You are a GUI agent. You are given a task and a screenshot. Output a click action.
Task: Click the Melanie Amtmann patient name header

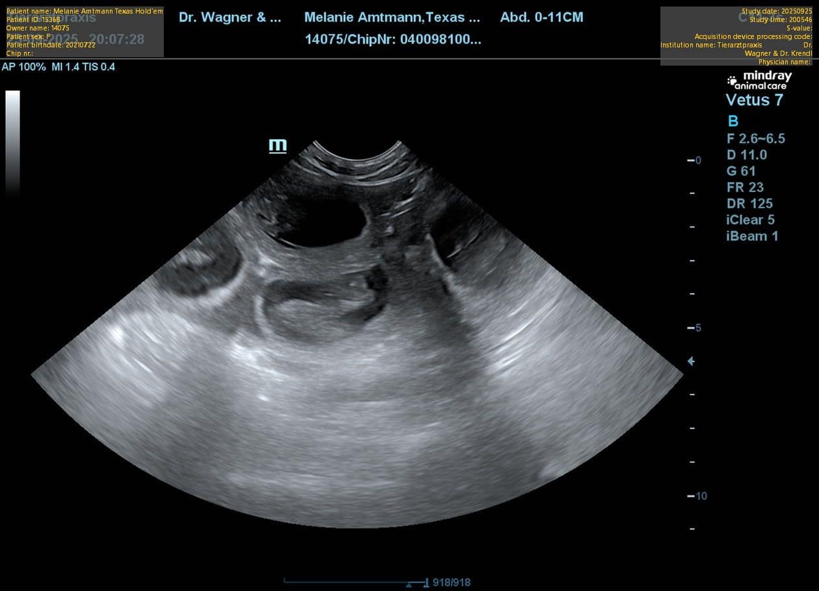pyautogui.click(x=392, y=18)
